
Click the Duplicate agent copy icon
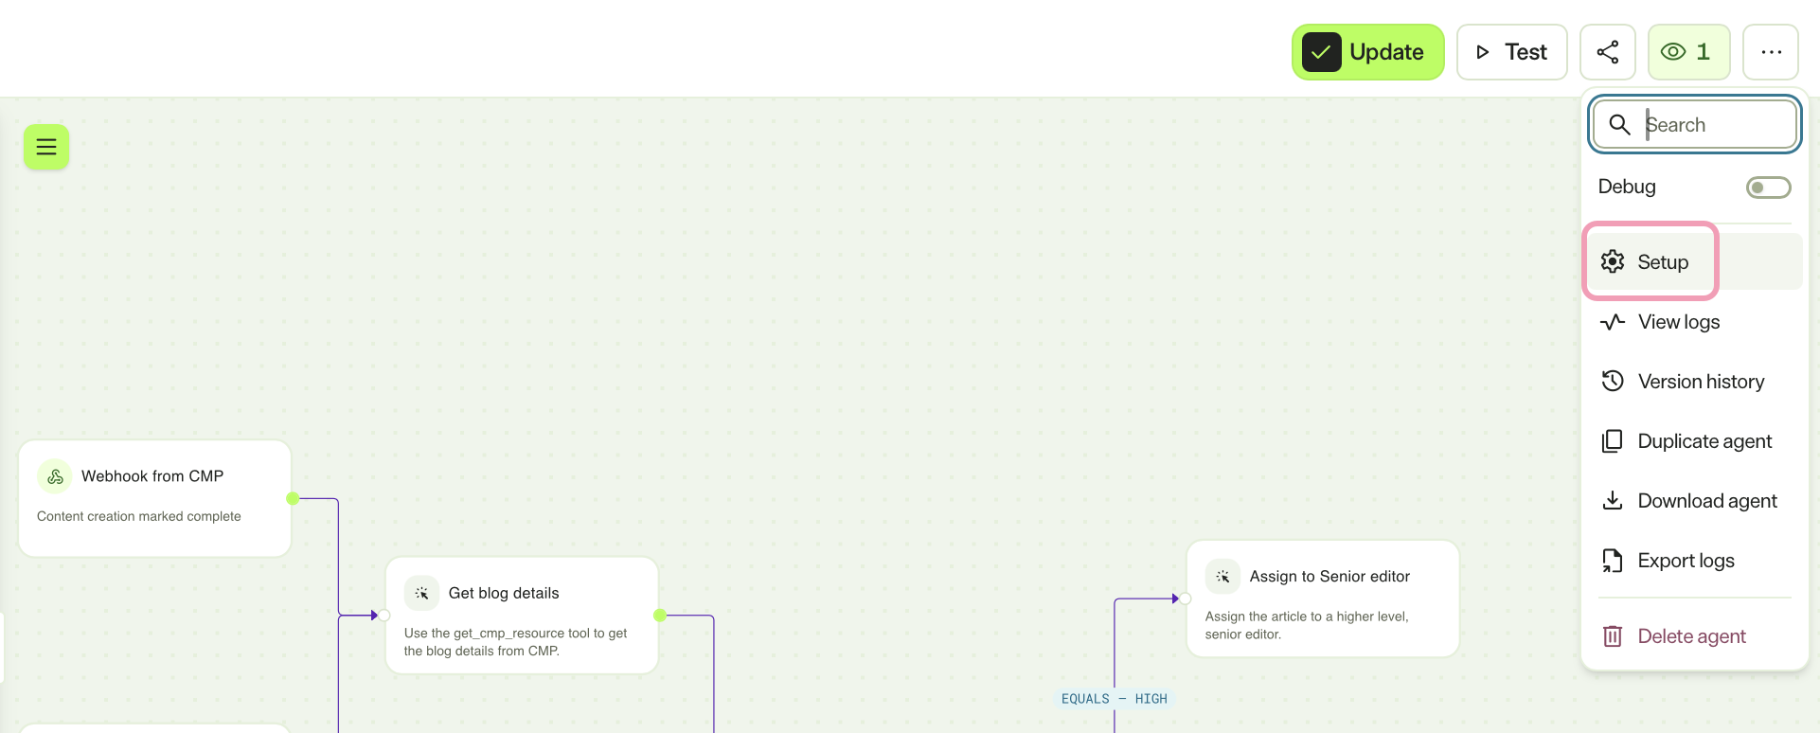click(1612, 441)
